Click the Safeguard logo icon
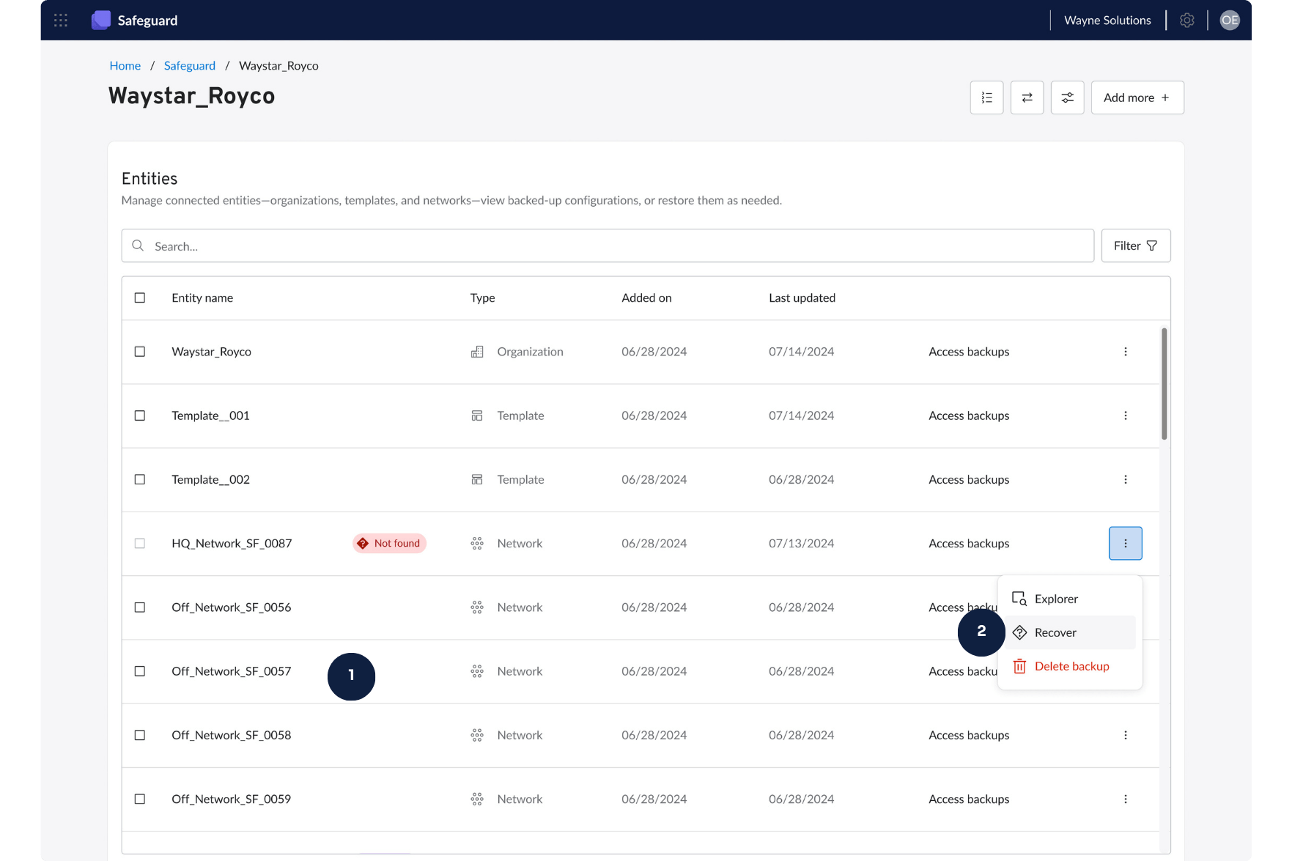The width and height of the screenshot is (1292, 861). (x=101, y=21)
